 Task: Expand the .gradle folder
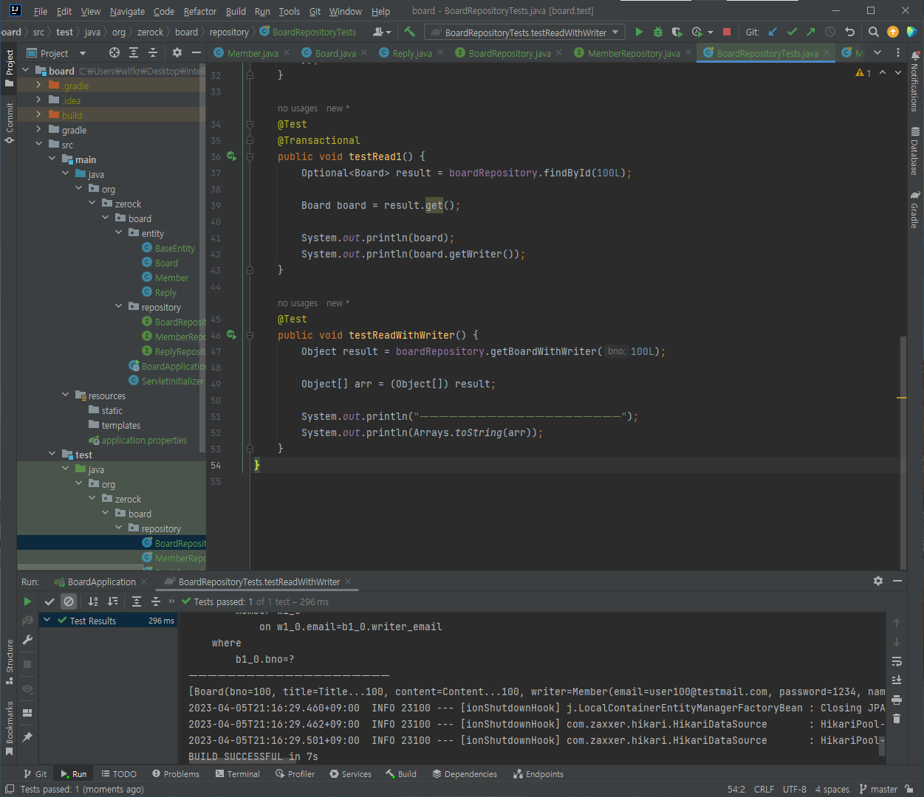pos(38,85)
